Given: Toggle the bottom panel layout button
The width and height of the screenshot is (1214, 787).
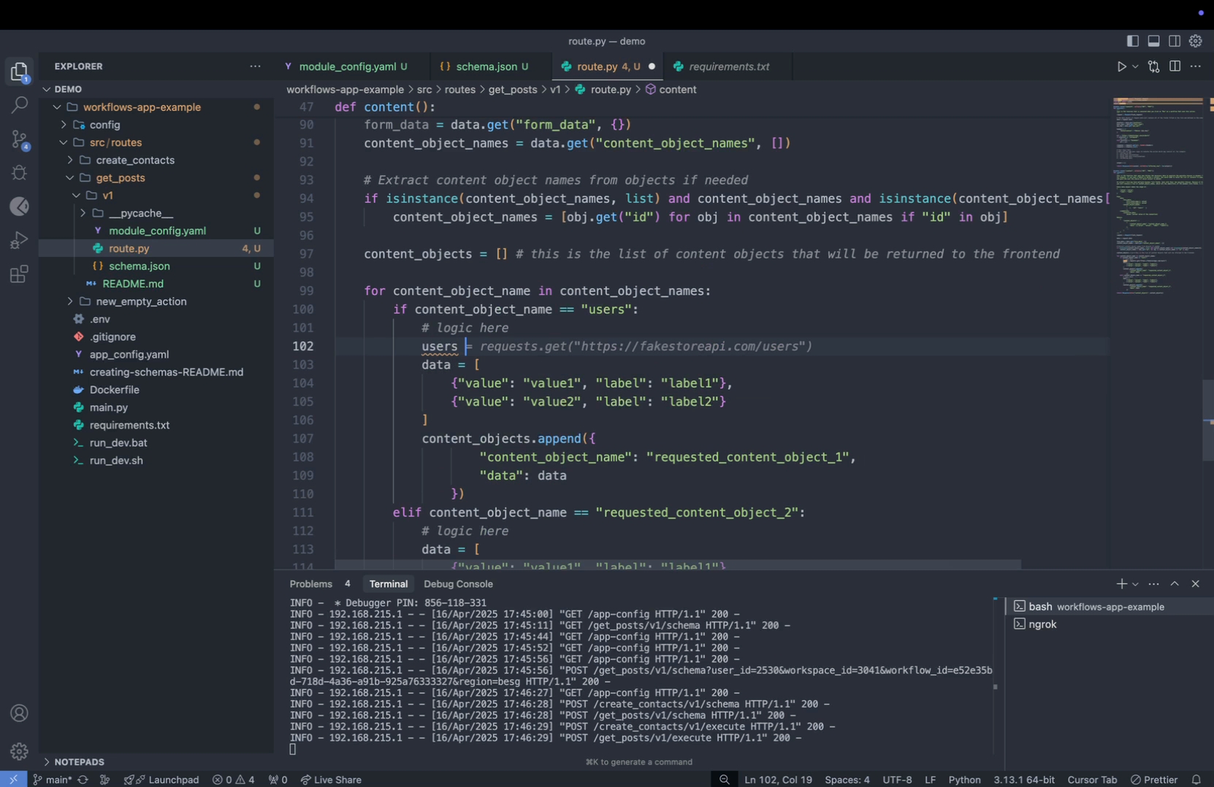Looking at the screenshot, I should pyautogui.click(x=1153, y=41).
